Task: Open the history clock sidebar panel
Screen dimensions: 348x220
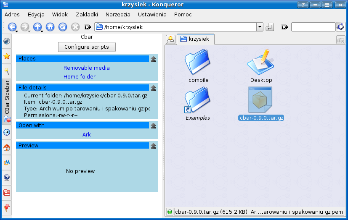Action: (x=7, y=132)
